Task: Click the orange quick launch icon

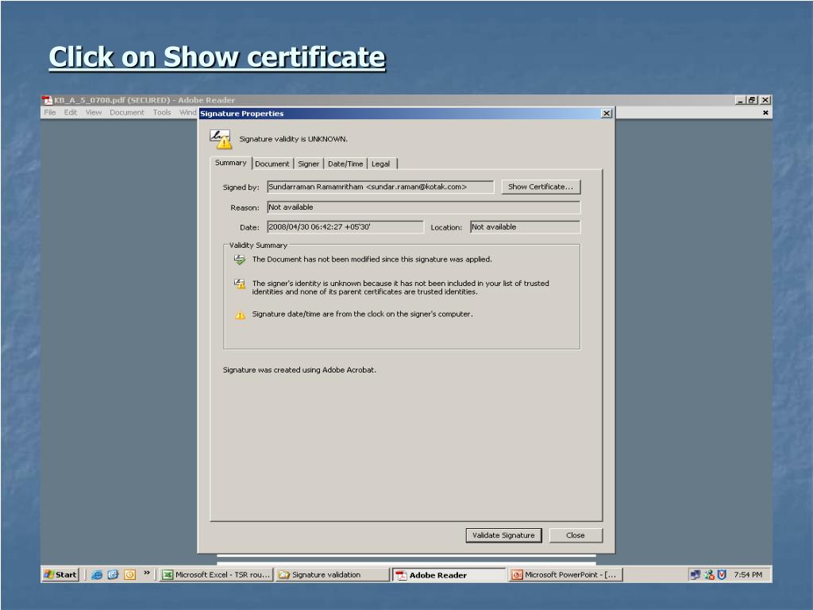Action: tap(129, 575)
